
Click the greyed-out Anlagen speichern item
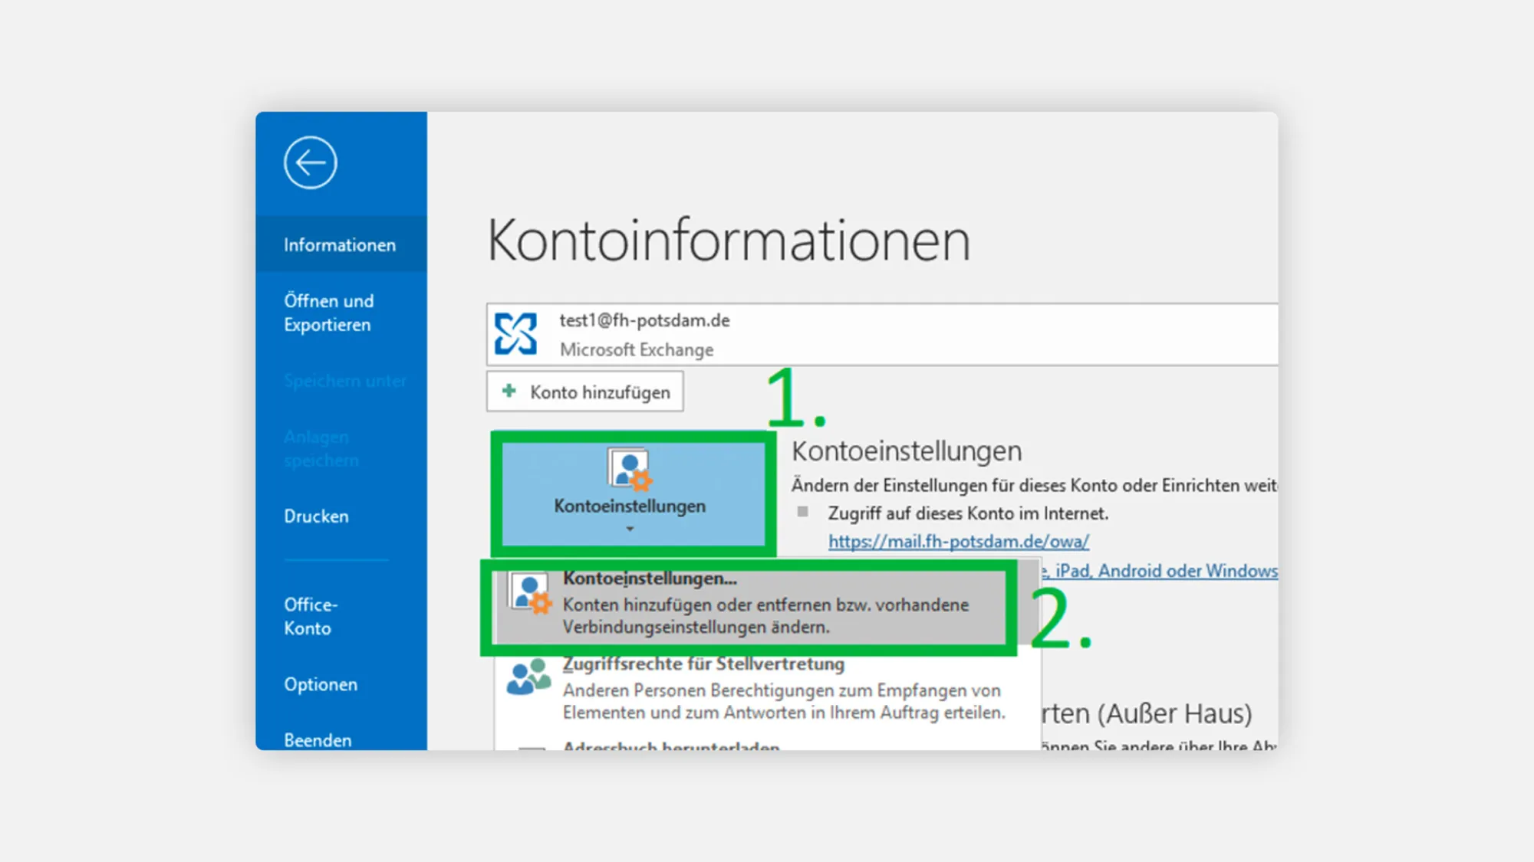[x=321, y=448]
